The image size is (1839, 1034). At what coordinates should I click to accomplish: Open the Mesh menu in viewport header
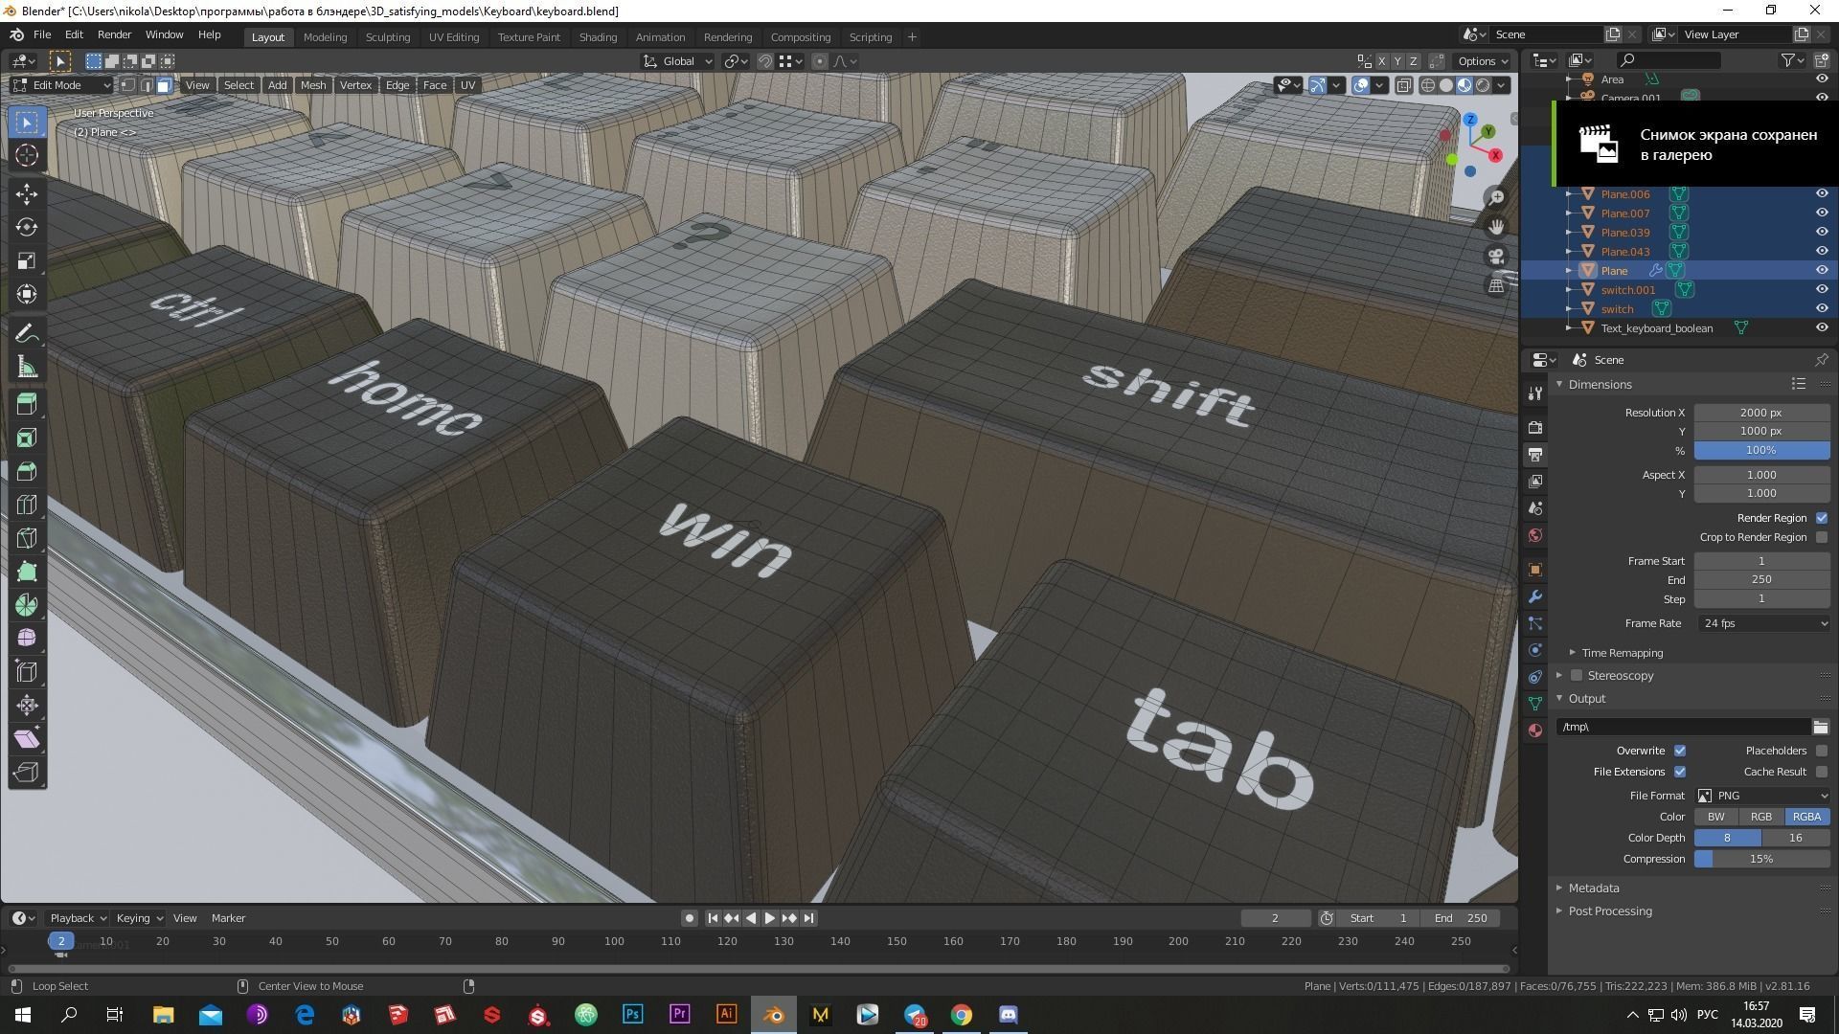pos(313,85)
